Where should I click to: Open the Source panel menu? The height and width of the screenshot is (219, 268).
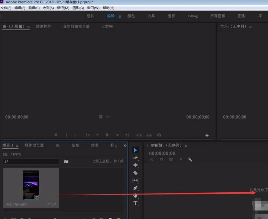coord(28,27)
